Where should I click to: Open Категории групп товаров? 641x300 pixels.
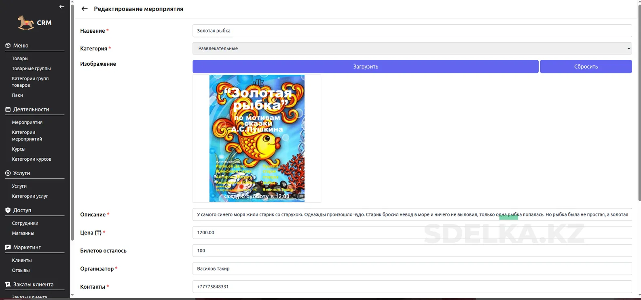pyautogui.click(x=30, y=82)
